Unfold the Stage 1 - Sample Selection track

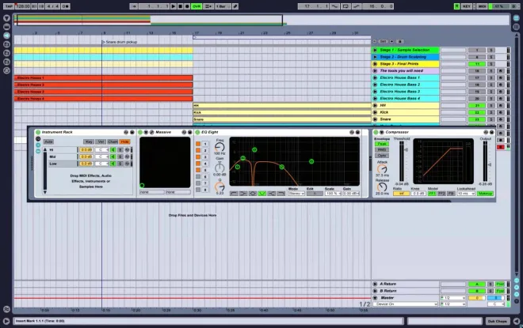(x=375, y=51)
